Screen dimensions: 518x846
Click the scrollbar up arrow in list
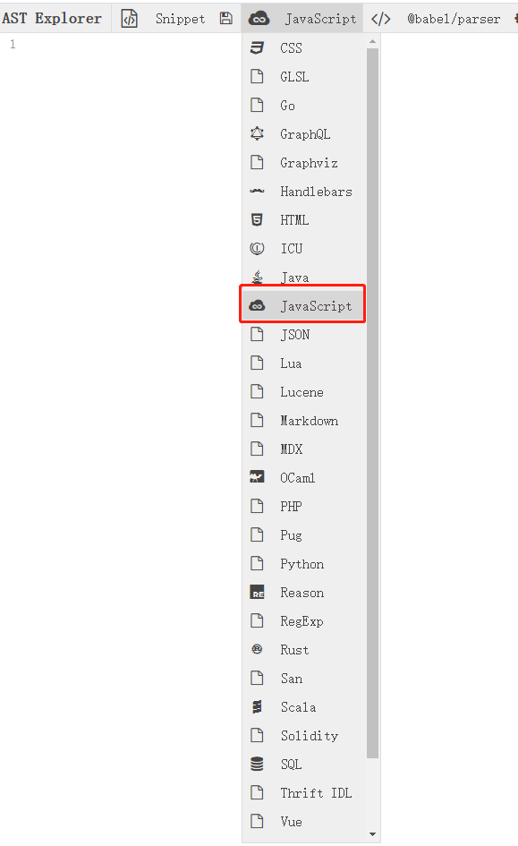point(372,41)
